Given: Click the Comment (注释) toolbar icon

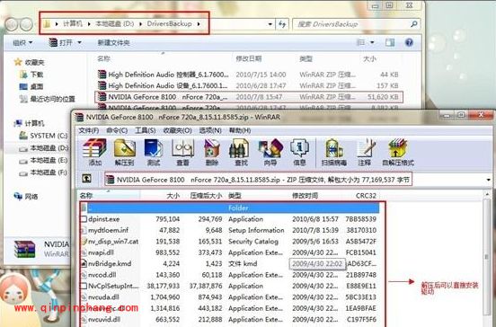Looking at the screenshot, I should click(x=365, y=153).
